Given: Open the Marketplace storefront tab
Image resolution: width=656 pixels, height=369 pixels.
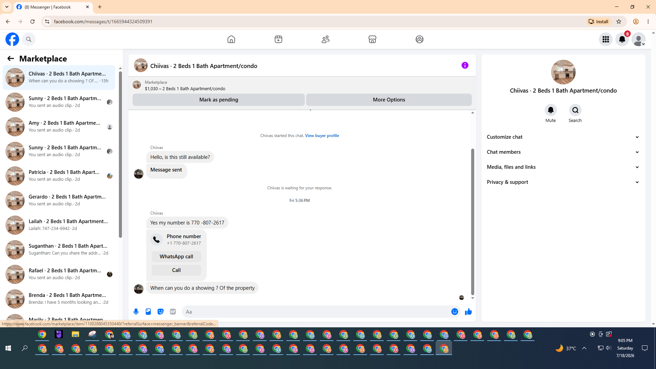Looking at the screenshot, I should point(372,39).
